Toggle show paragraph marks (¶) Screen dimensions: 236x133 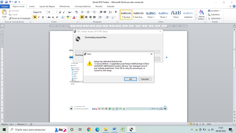click(x=116, y=12)
